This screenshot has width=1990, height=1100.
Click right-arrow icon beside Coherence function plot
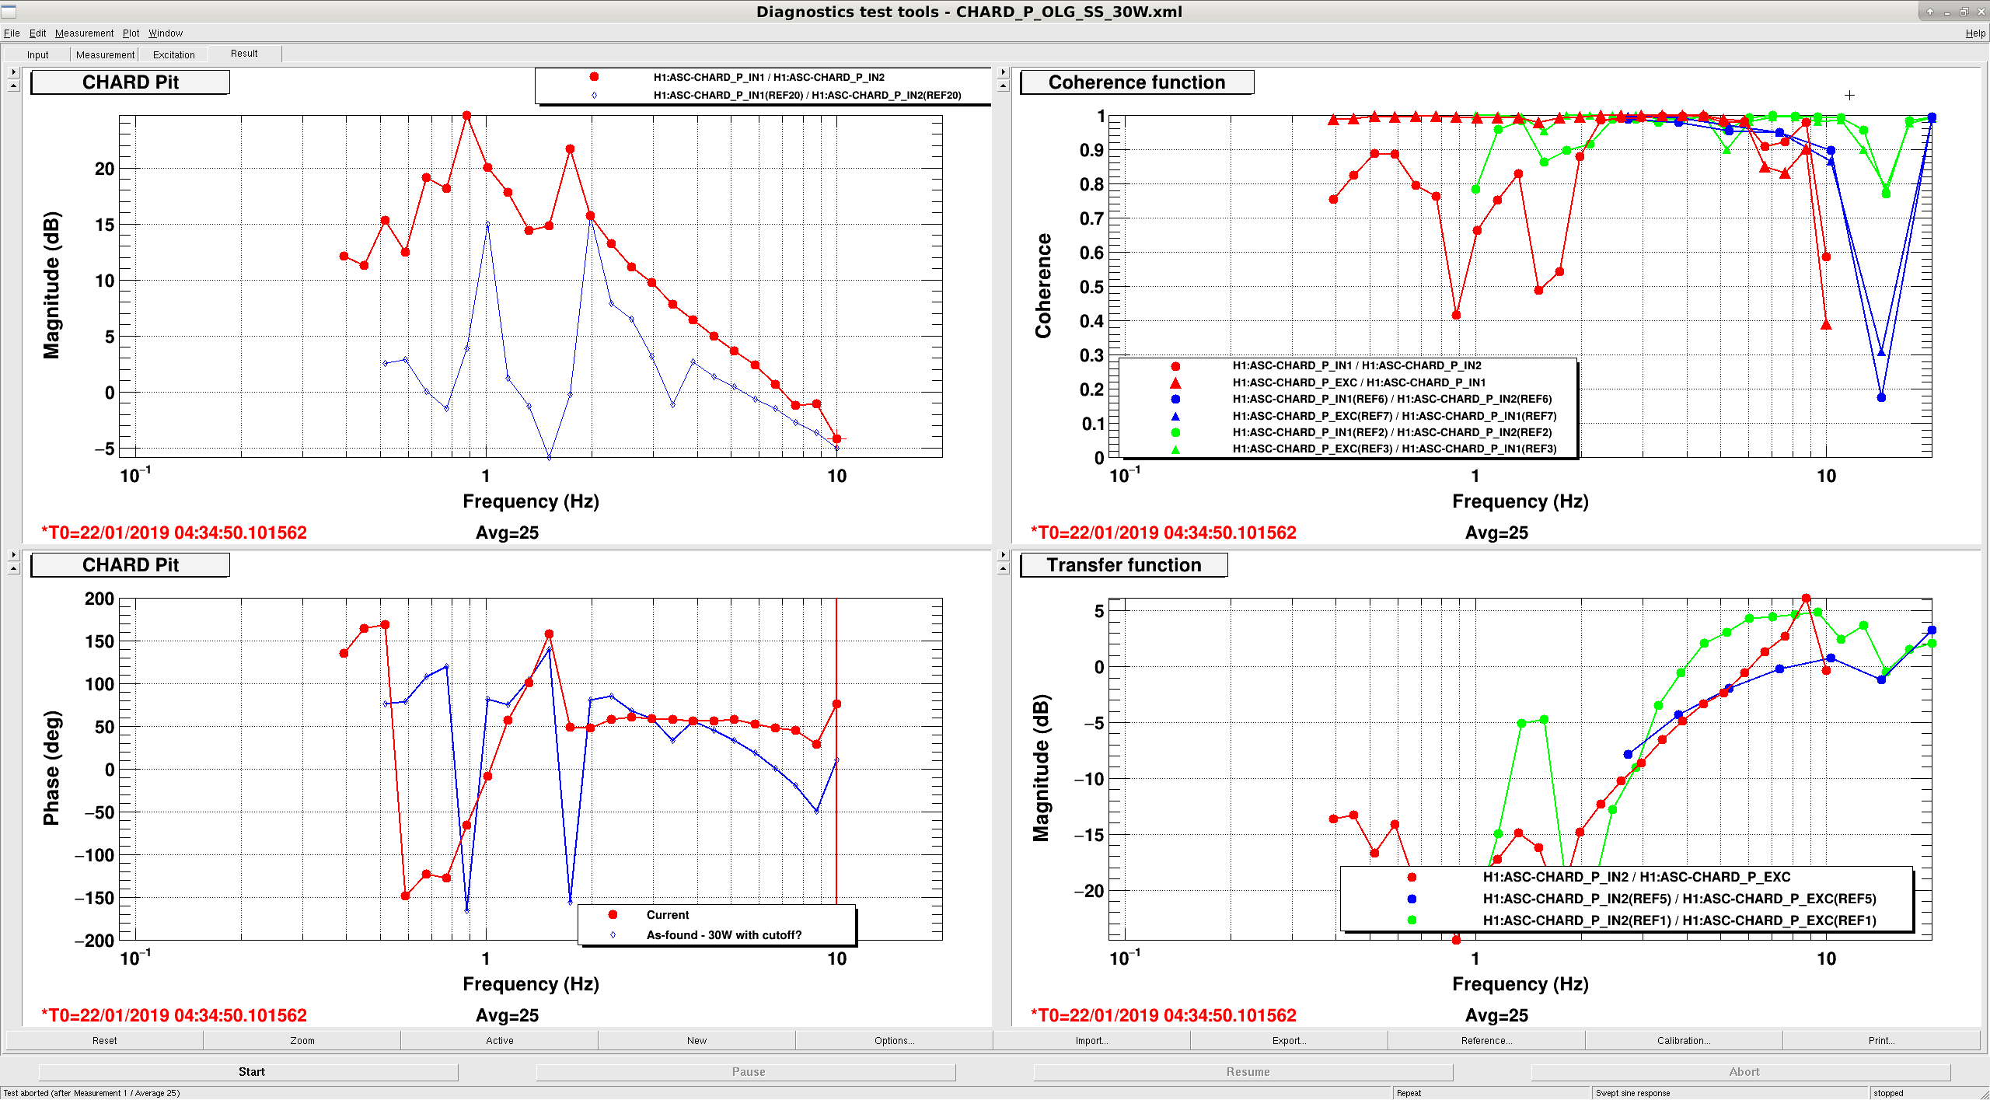click(x=1003, y=72)
